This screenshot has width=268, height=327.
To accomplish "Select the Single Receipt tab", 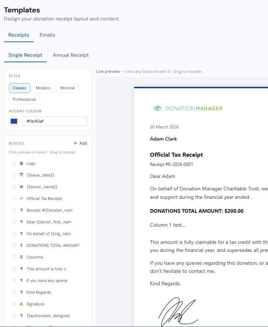I will [x=25, y=55].
